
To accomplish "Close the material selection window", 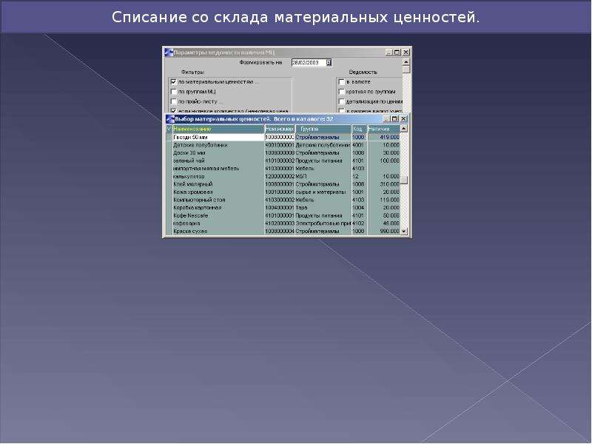I will [403, 119].
